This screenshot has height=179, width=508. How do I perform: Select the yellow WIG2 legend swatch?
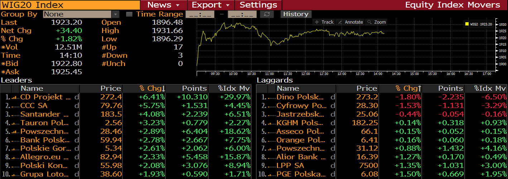pos(467,24)
